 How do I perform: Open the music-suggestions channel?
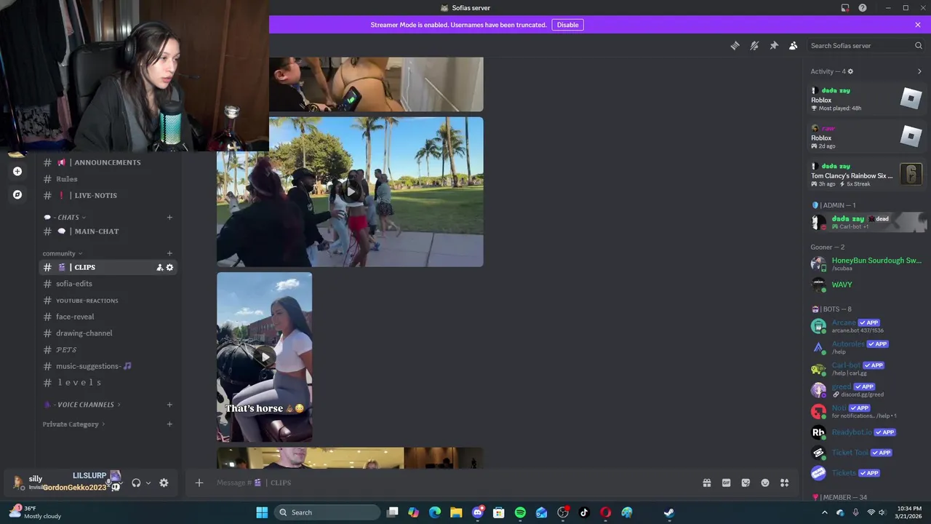click(108, 366)
